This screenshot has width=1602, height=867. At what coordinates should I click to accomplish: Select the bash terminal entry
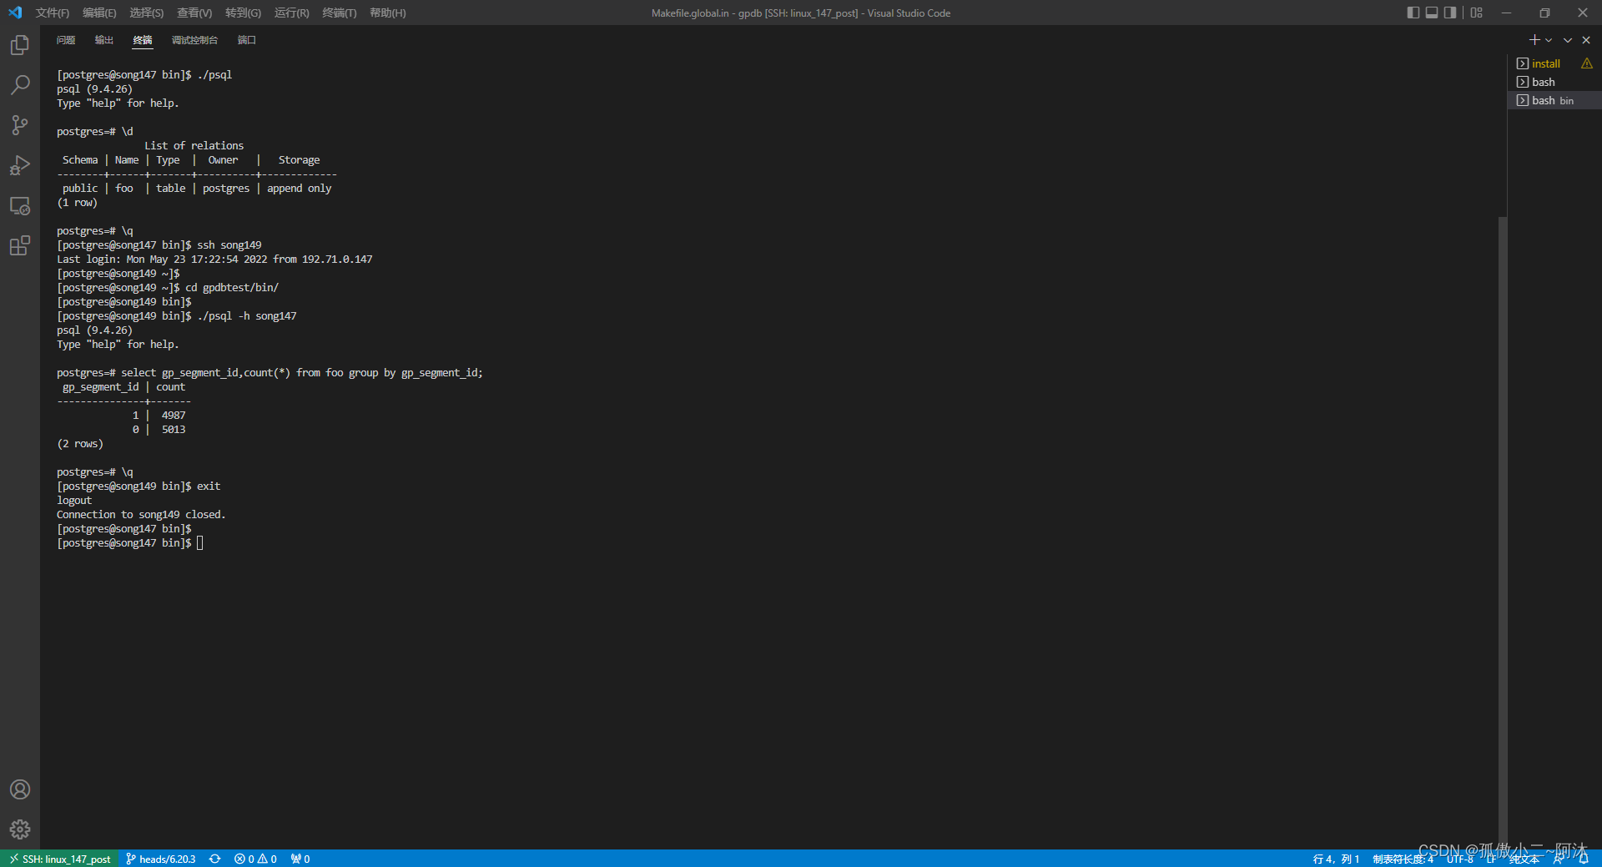click(1554, 82)
